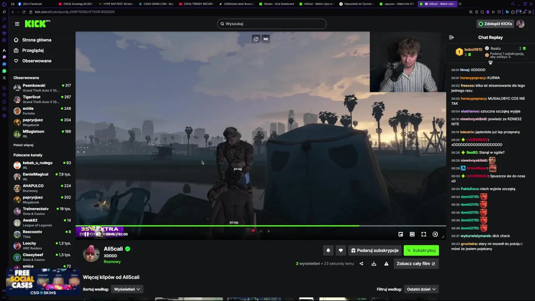Screen dimensions: 535x301
Task: Open WhatsApp in browser sidebar
Action: coord(4,71)
